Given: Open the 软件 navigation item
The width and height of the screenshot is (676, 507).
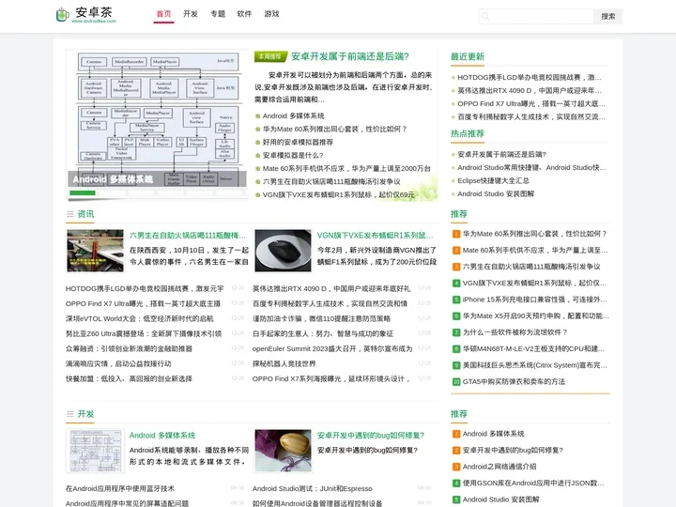Looking at the screenshot, I should 244,14.
